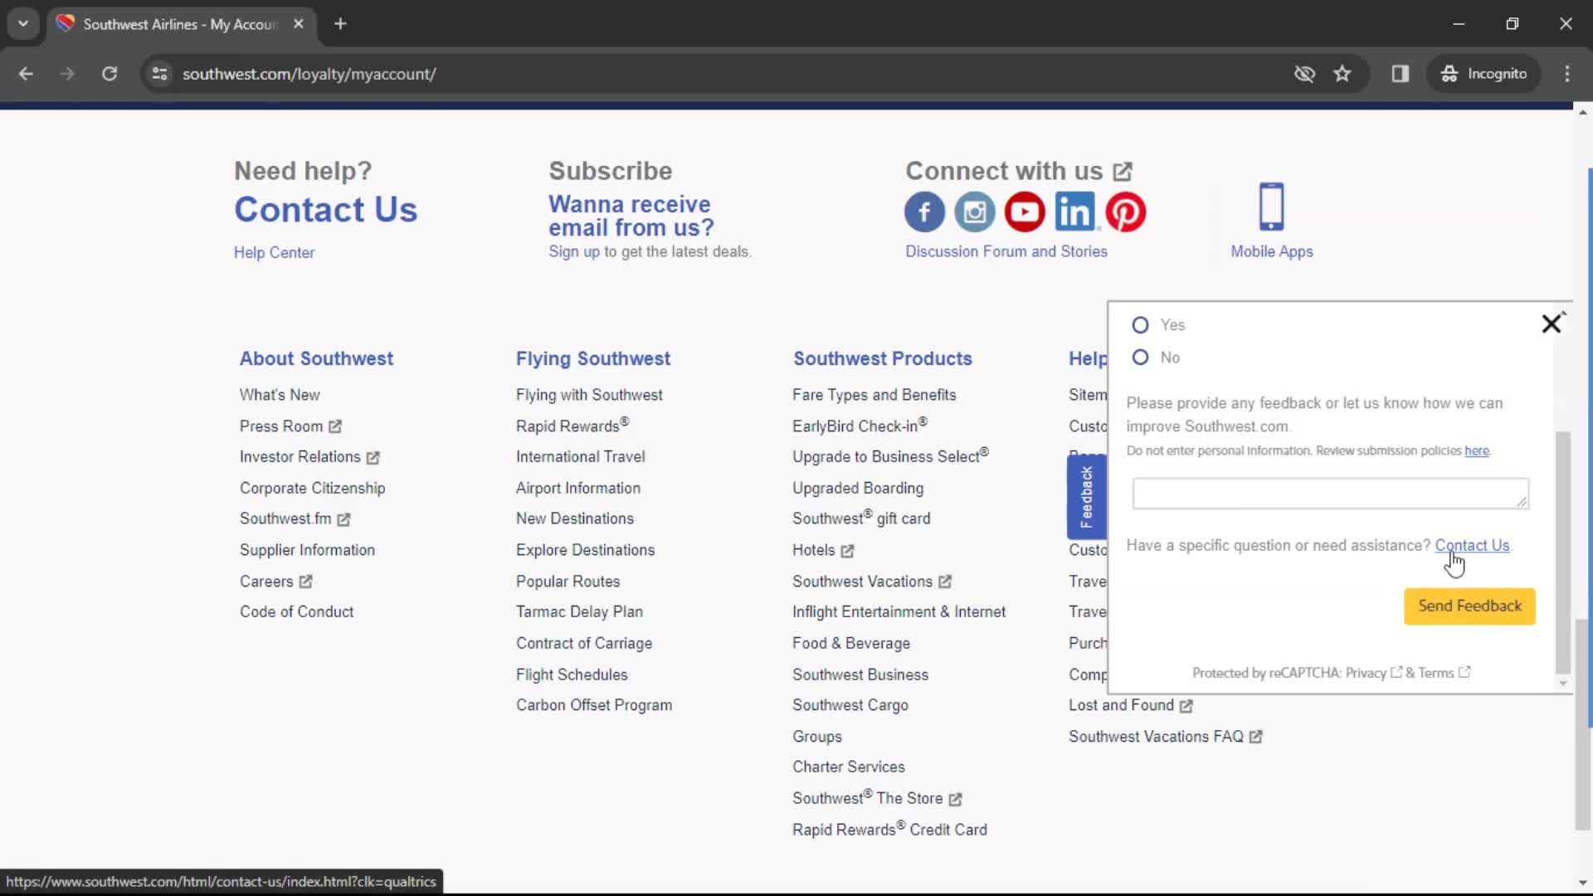Image resolution: width=1593 pixels, height=896 pixels.
Task: Click the large Contact Us heading link
Action: point(325,210)
